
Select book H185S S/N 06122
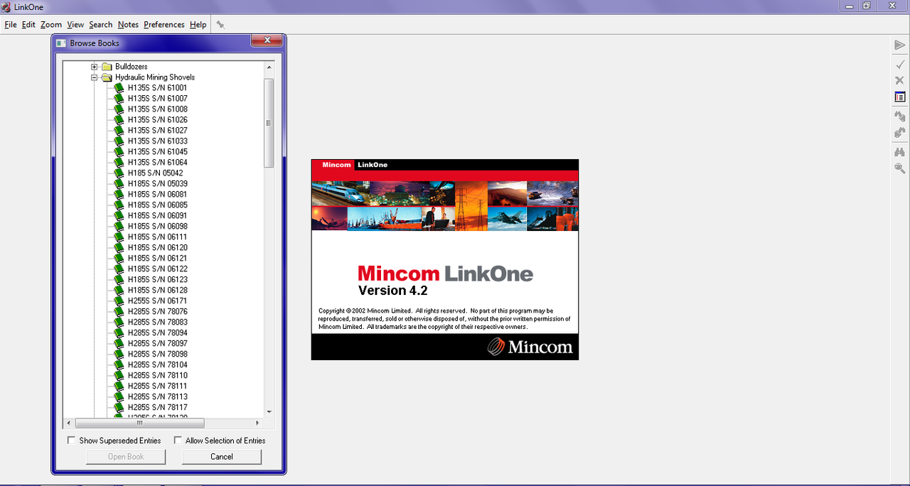click(x=157, y=269)
